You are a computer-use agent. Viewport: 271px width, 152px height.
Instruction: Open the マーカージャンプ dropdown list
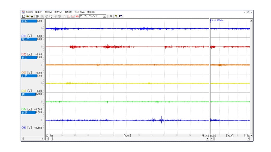105,16
